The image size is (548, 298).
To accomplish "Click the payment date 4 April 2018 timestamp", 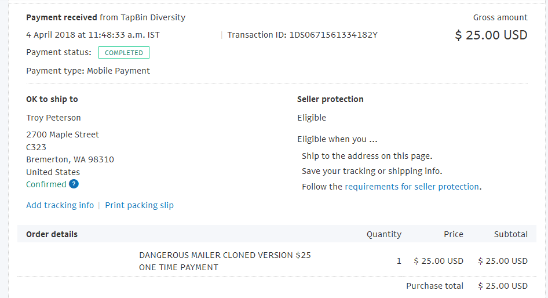I will (93, 35).
